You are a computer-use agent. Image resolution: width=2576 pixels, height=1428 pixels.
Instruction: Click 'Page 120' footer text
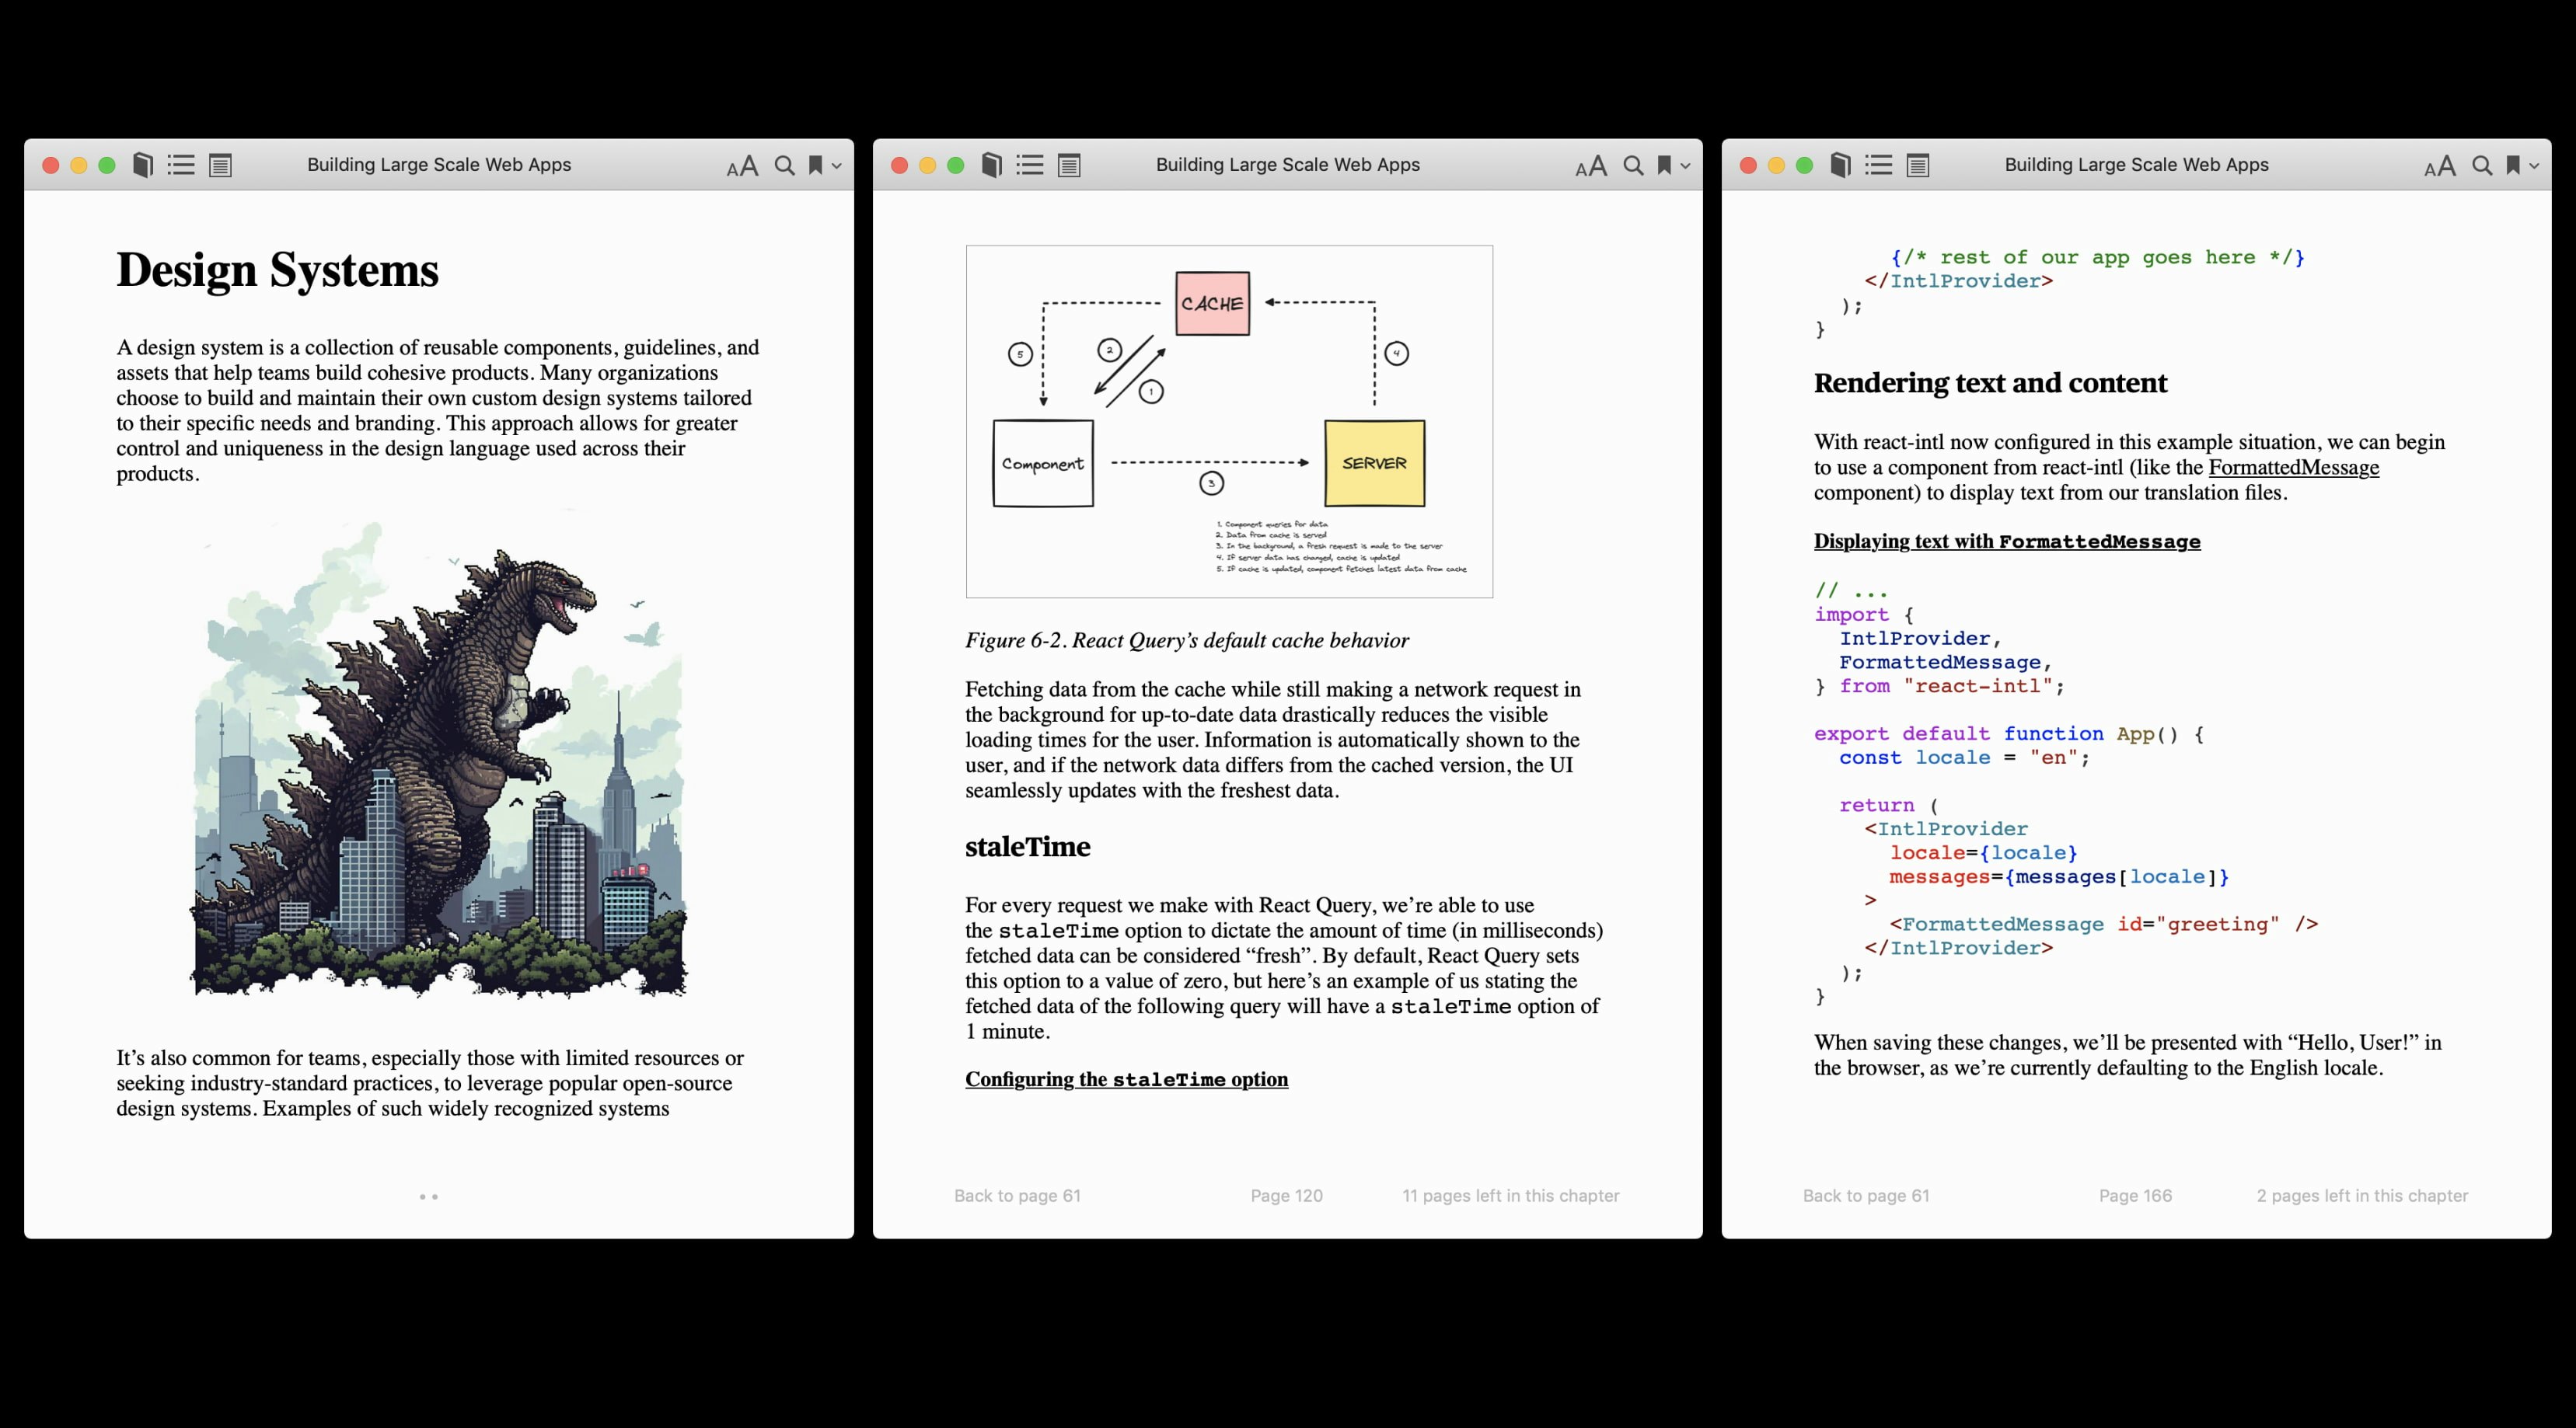1287,1195
